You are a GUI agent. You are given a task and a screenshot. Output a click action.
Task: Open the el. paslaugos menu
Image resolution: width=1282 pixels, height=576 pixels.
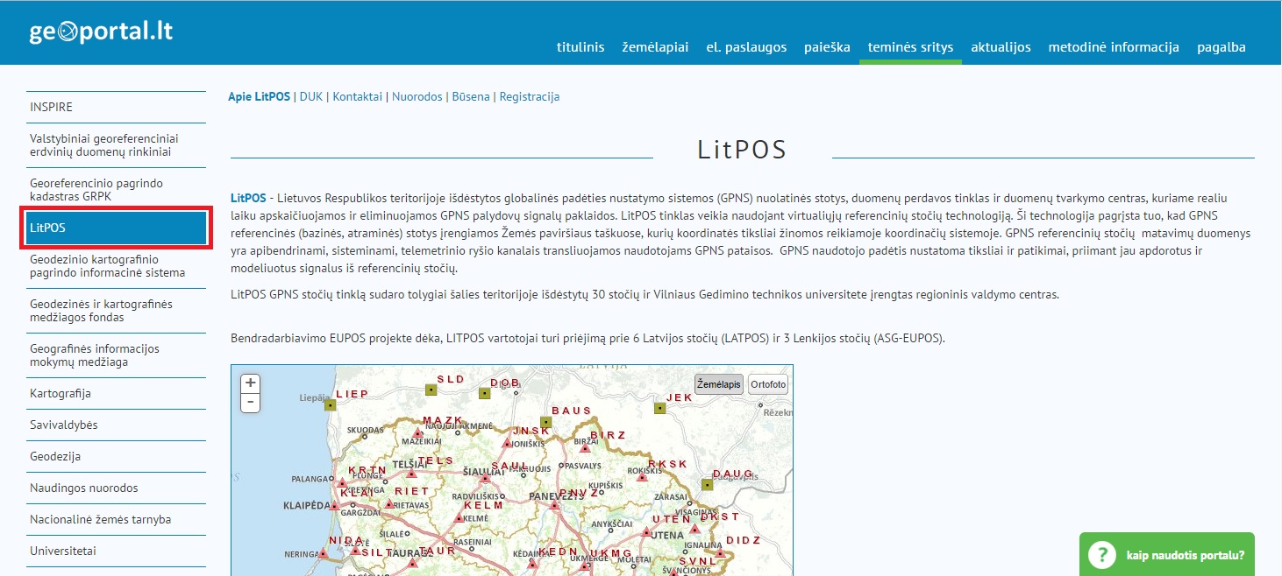pos(746,47)
